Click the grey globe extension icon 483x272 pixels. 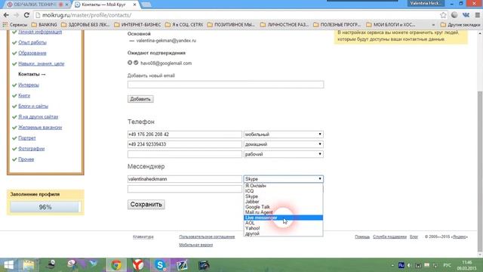click(454, 15)
